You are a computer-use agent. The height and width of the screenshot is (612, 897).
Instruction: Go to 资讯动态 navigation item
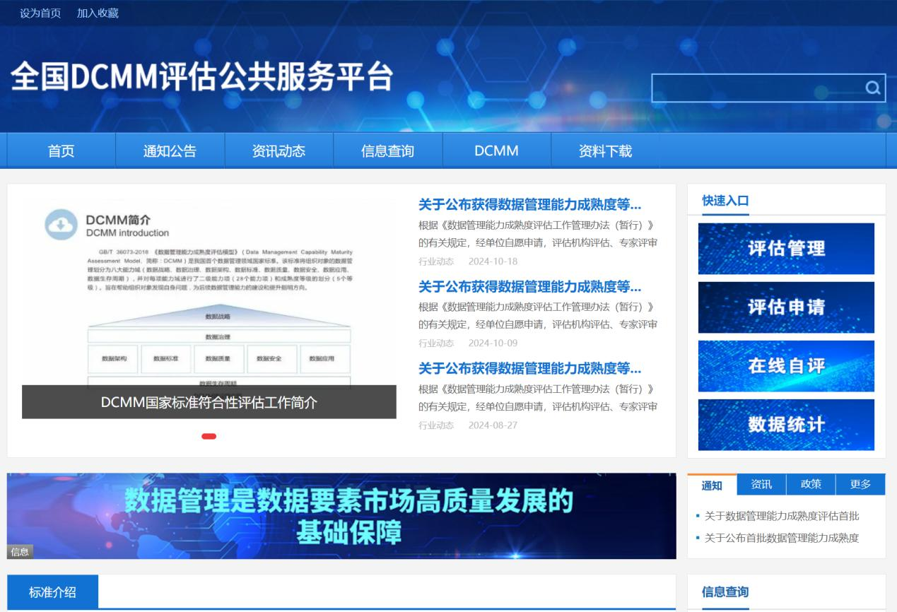pos(279,151)
